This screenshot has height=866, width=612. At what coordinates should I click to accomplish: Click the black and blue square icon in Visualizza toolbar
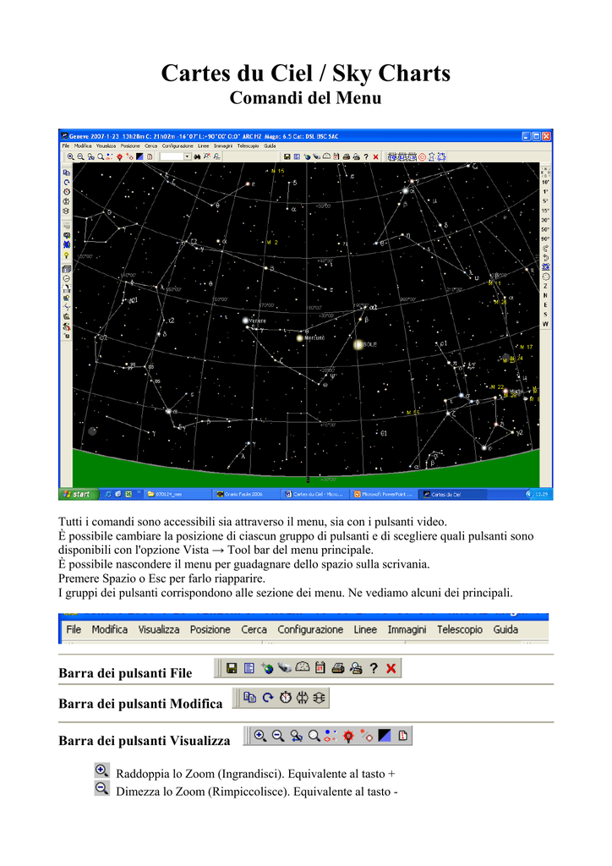point(385,735)
